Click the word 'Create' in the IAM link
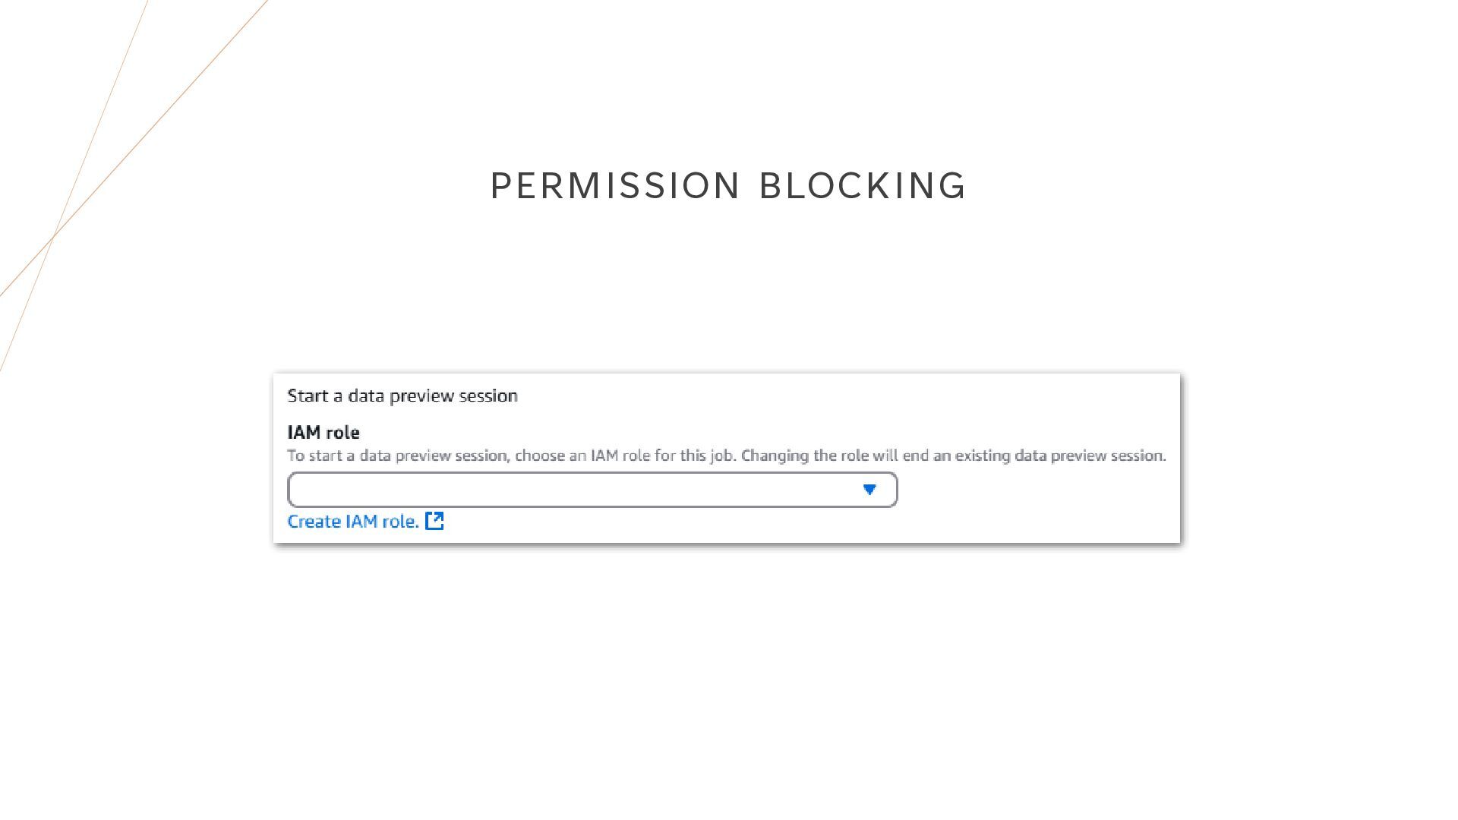 [x=314, y=522]
